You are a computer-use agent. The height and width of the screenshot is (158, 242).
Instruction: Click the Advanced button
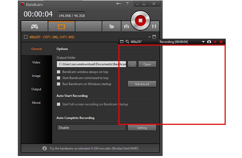[x=142, y=84]
